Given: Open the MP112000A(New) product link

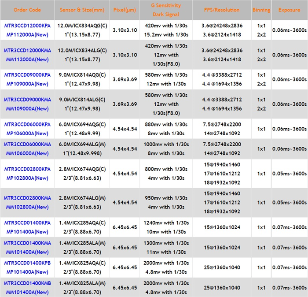Looking at the screenshot, I should [x=27, y=35].
